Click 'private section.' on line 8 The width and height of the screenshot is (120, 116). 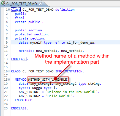30,38
